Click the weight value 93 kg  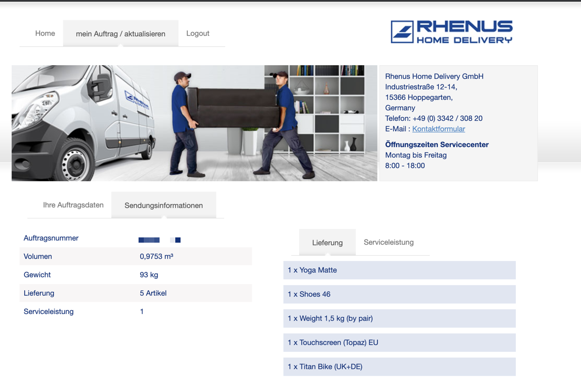149,275
